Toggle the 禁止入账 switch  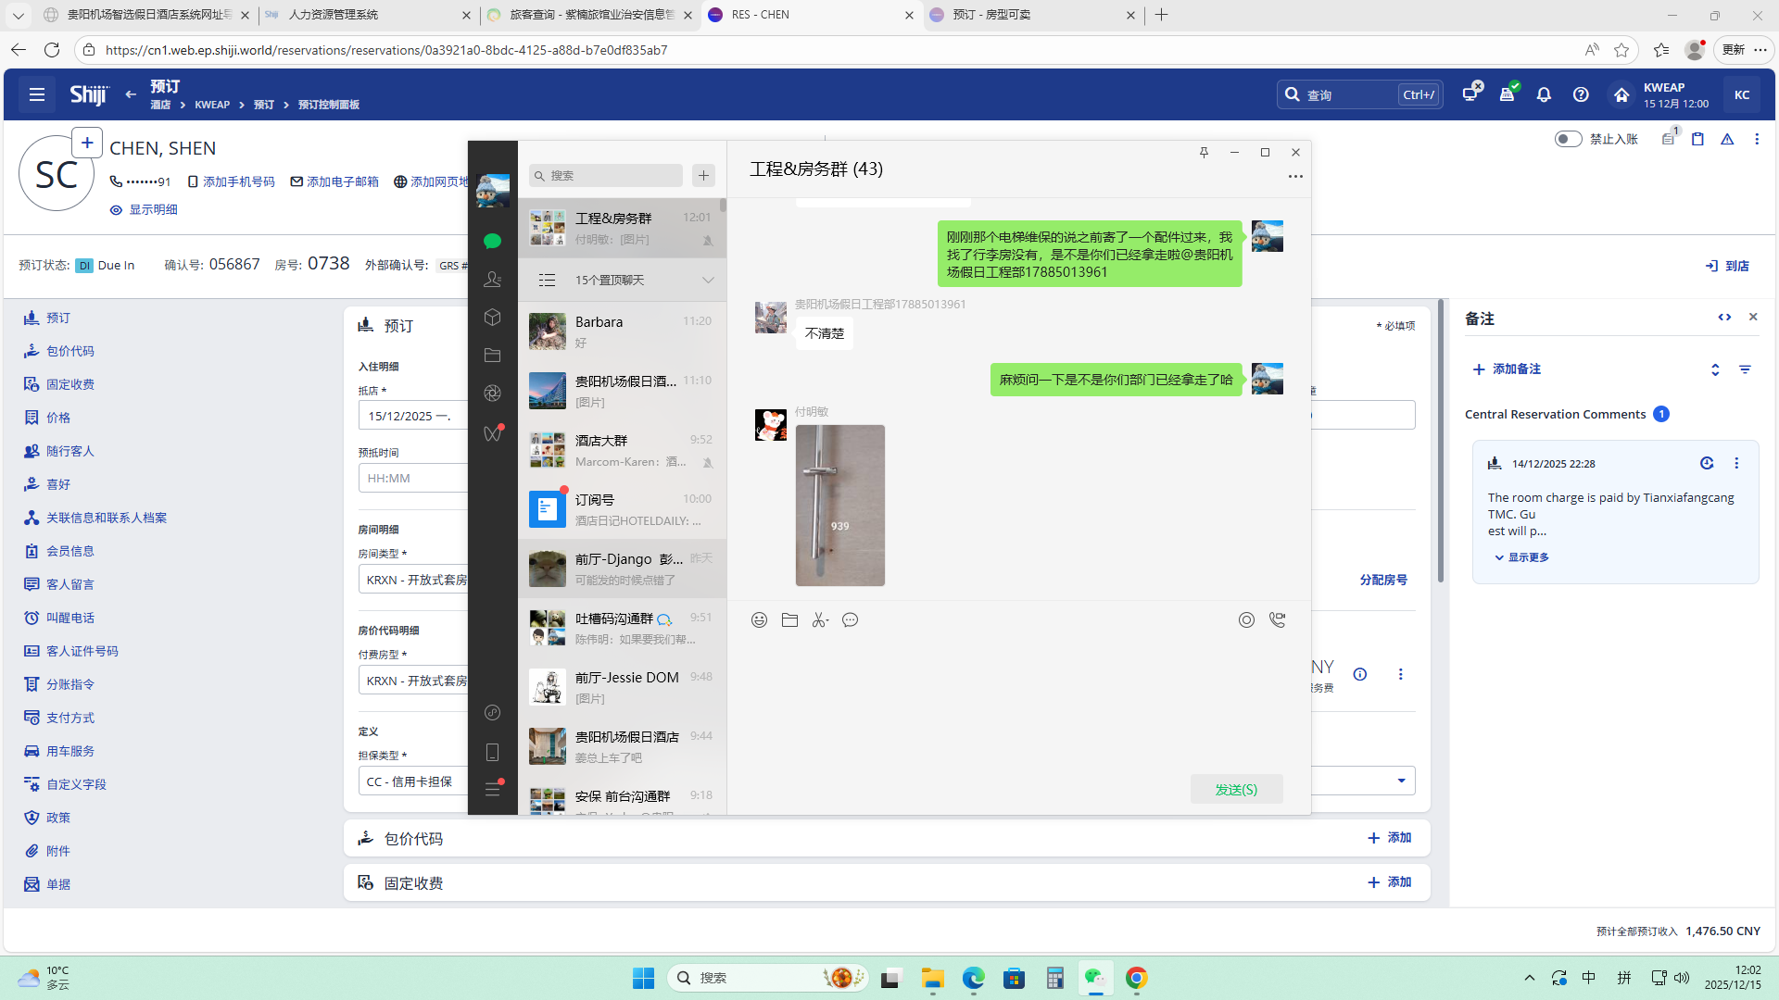coord(1568,139)
